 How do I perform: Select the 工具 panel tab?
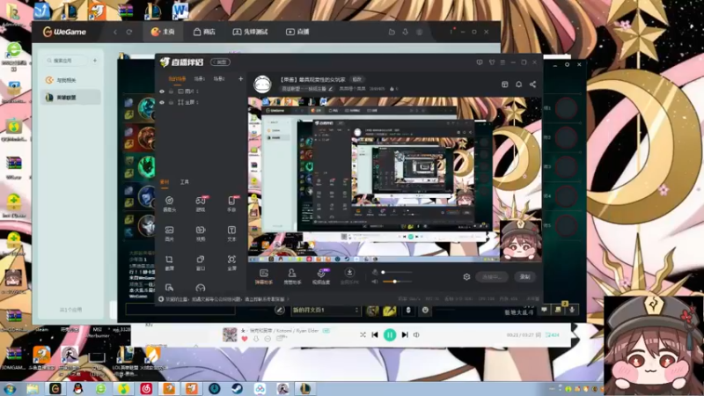coord(185,182)
